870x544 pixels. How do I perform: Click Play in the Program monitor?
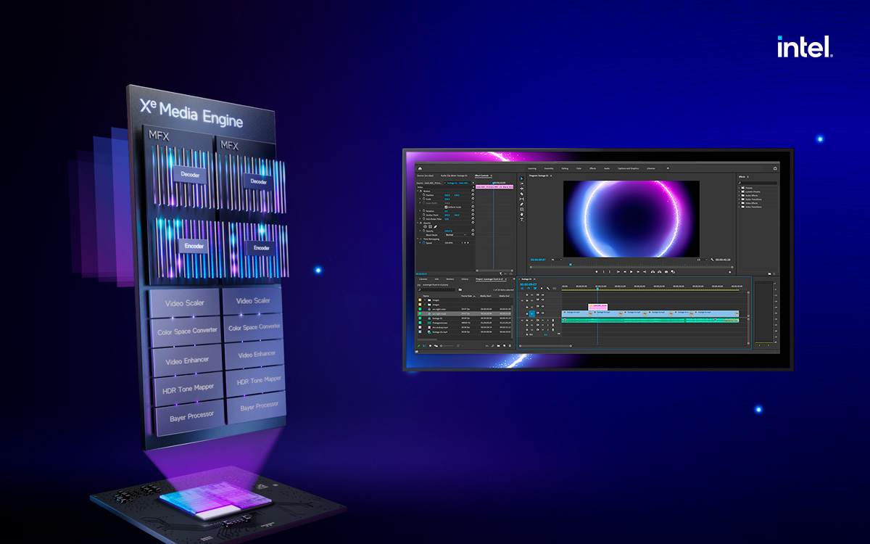click(x=631, y=271)
